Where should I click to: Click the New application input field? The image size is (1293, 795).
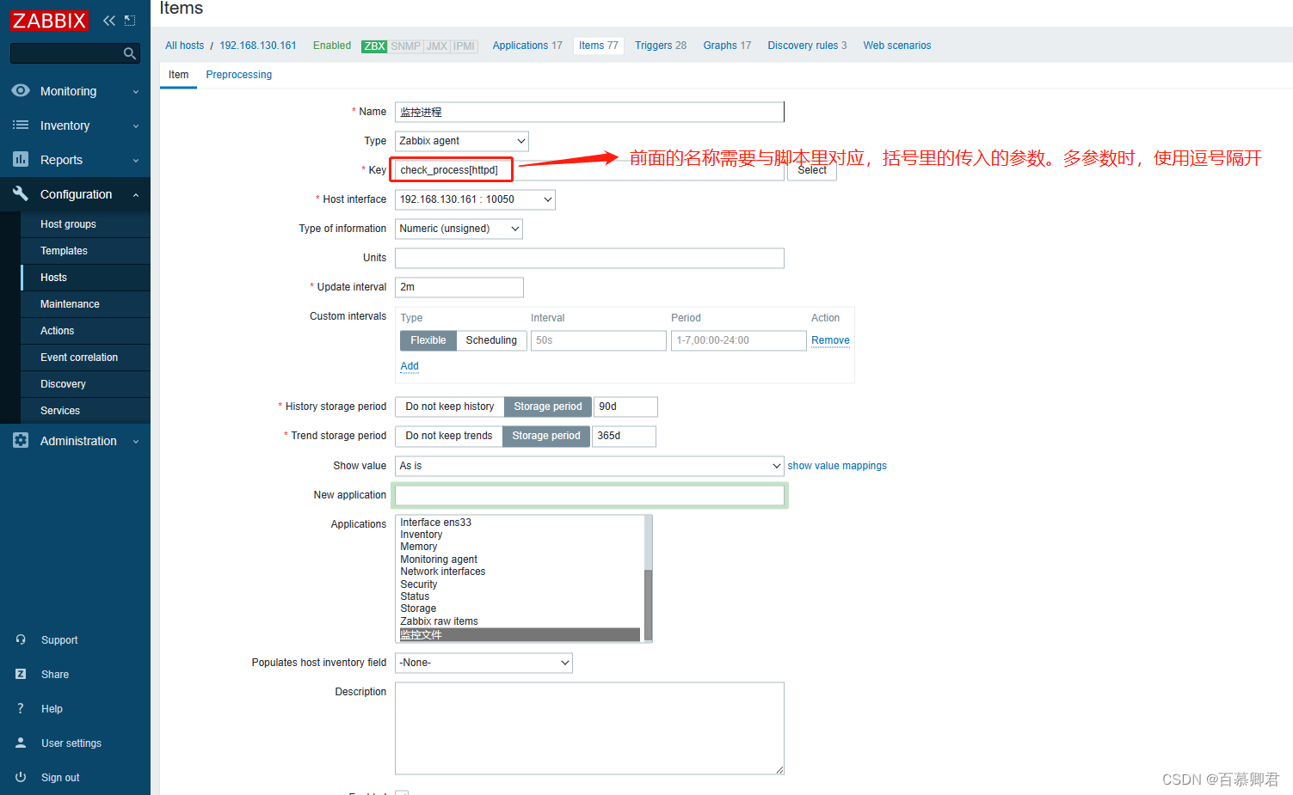(x=589, y=495)
